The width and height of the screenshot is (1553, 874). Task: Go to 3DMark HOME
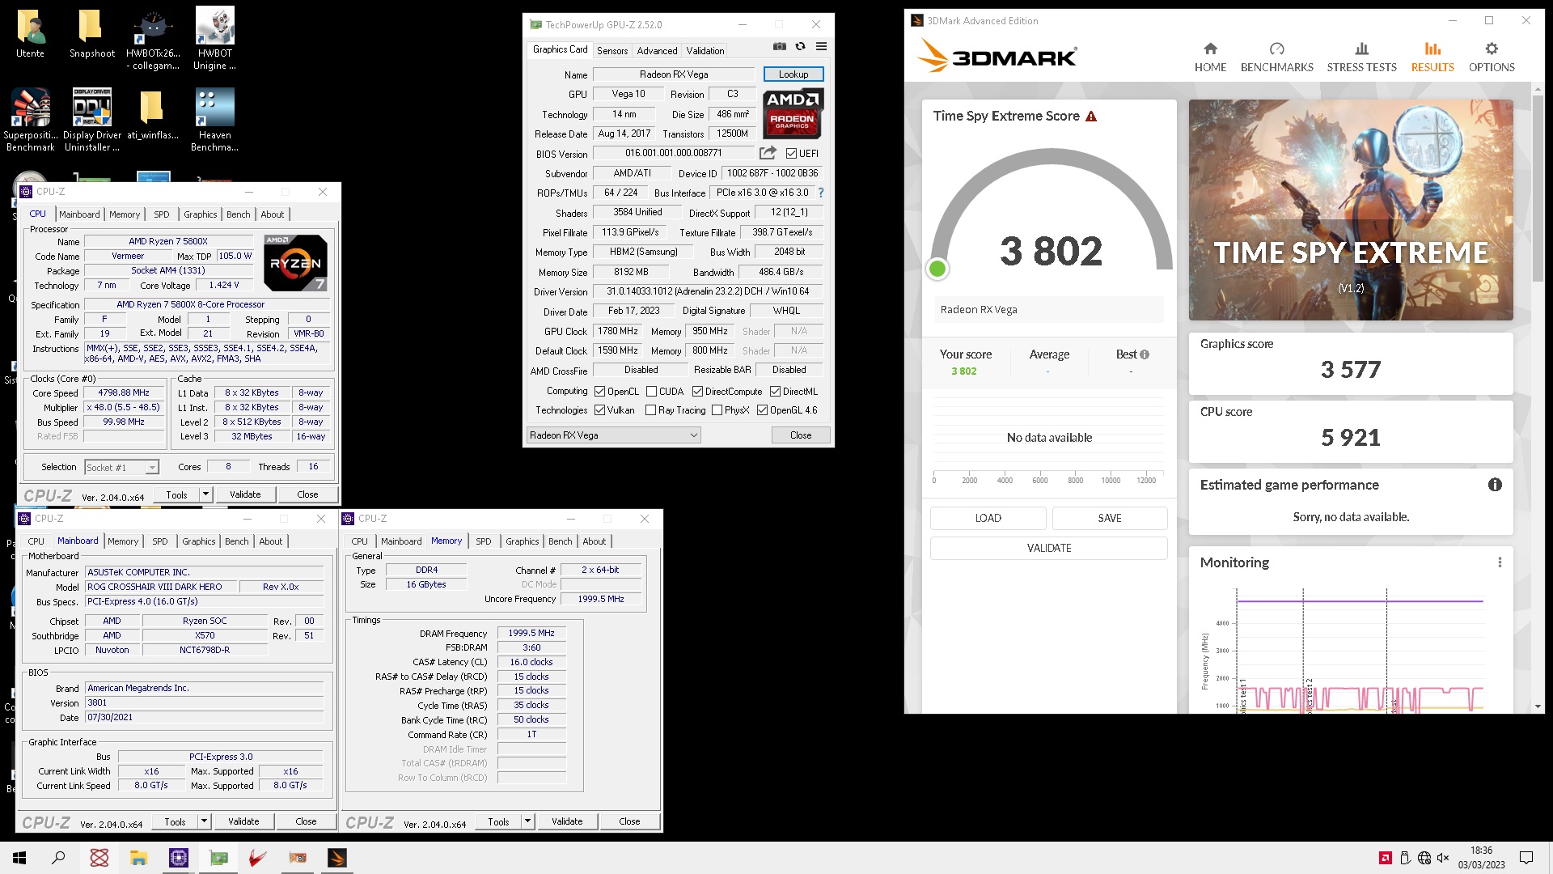pos(1210,57)
